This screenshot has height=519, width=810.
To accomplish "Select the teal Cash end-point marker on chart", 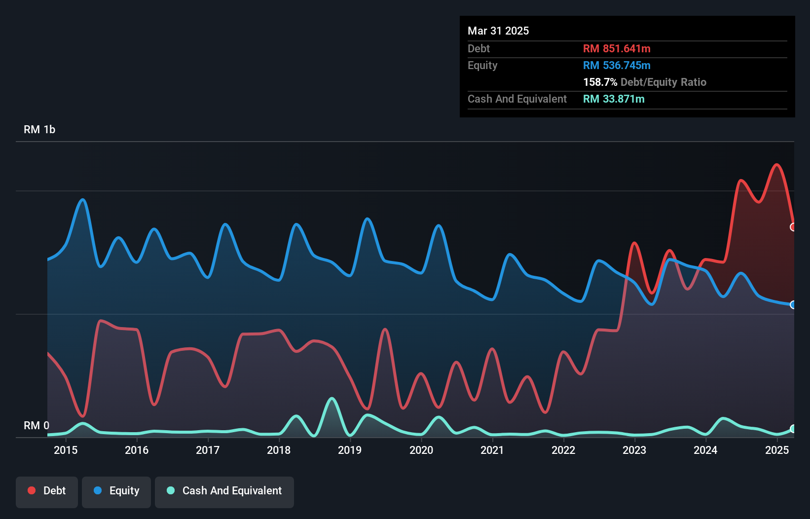I will click(x=793, y=429).
